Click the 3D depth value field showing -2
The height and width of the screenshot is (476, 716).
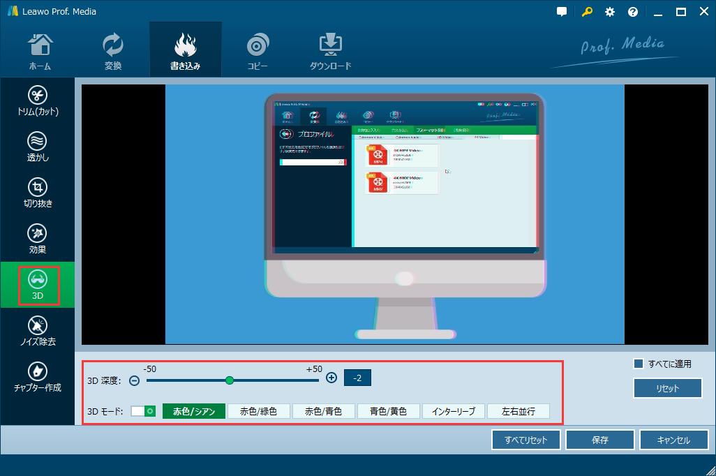[357, 378]
